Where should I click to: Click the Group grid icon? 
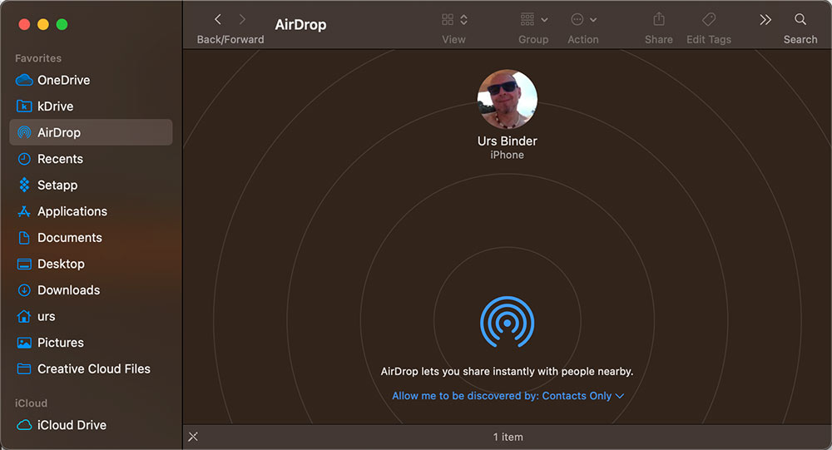point(527,20)
